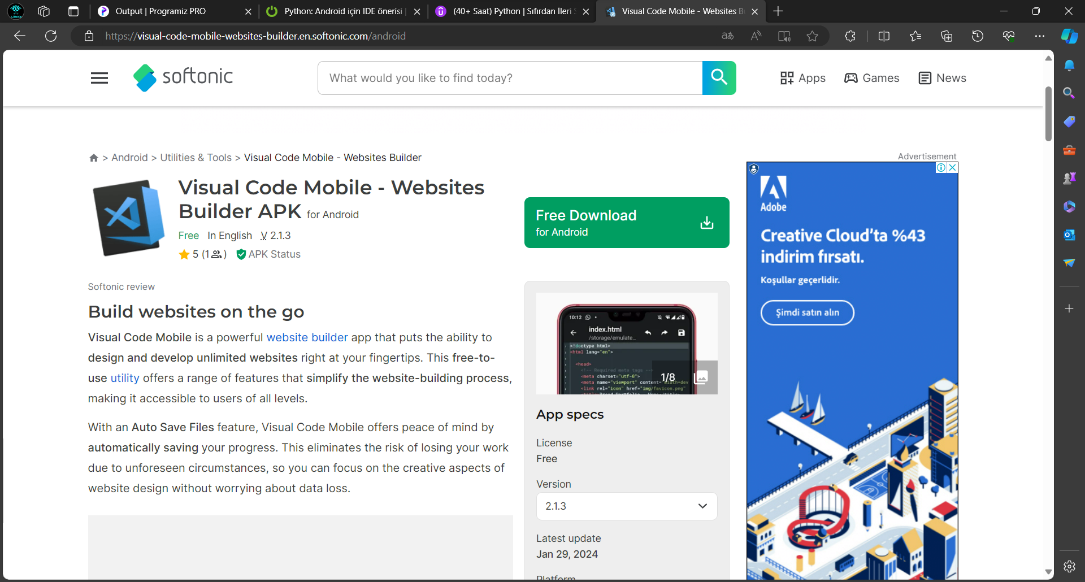
Task: Go back in browser history
Action: click(20, 36)
